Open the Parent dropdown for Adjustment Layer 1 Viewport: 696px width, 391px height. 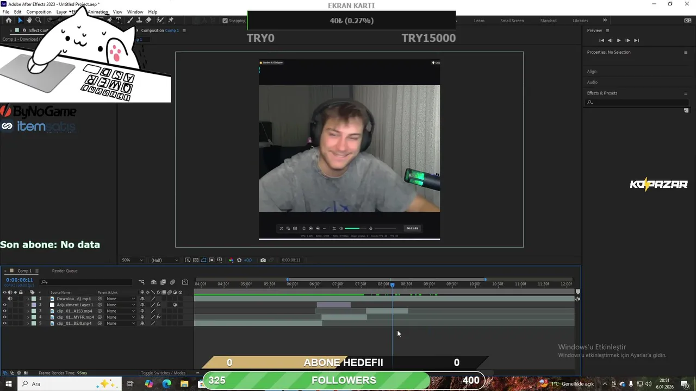(x=121, y=305)
